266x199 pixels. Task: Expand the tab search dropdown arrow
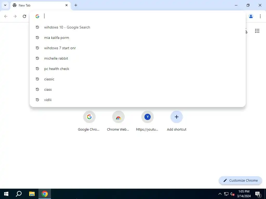coord(5,5)
